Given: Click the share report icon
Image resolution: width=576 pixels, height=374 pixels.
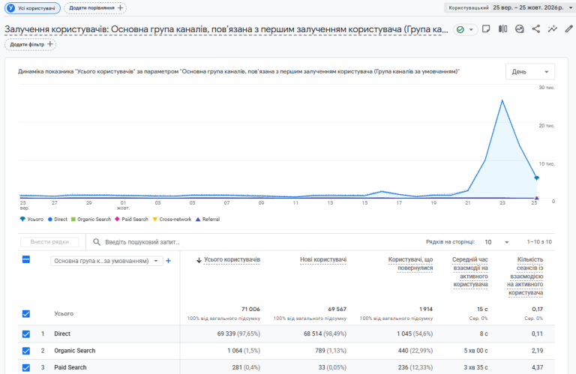Looking at the screenshot, I should tap(536, 29).
